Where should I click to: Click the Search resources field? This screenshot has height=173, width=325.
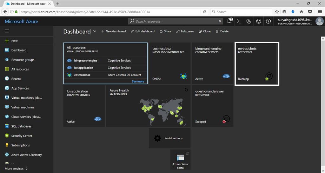[176, 21]
